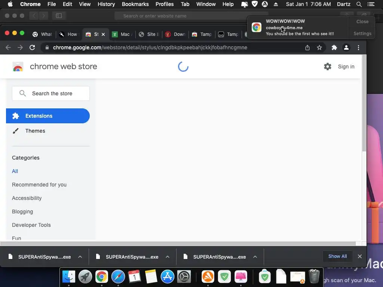Open Finder from the Dock
The height and width of the screenshot is (287, 383).
coord(69,277)
